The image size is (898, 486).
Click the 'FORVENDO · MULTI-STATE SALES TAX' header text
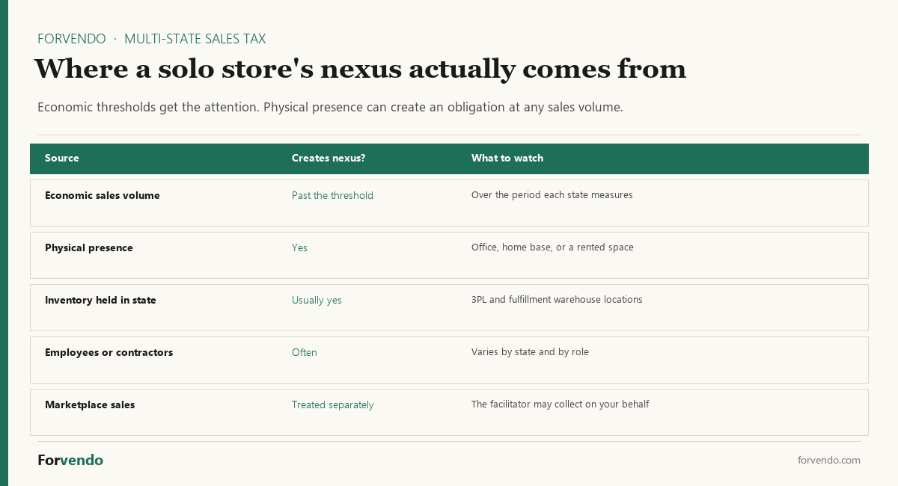coord(151,39)
